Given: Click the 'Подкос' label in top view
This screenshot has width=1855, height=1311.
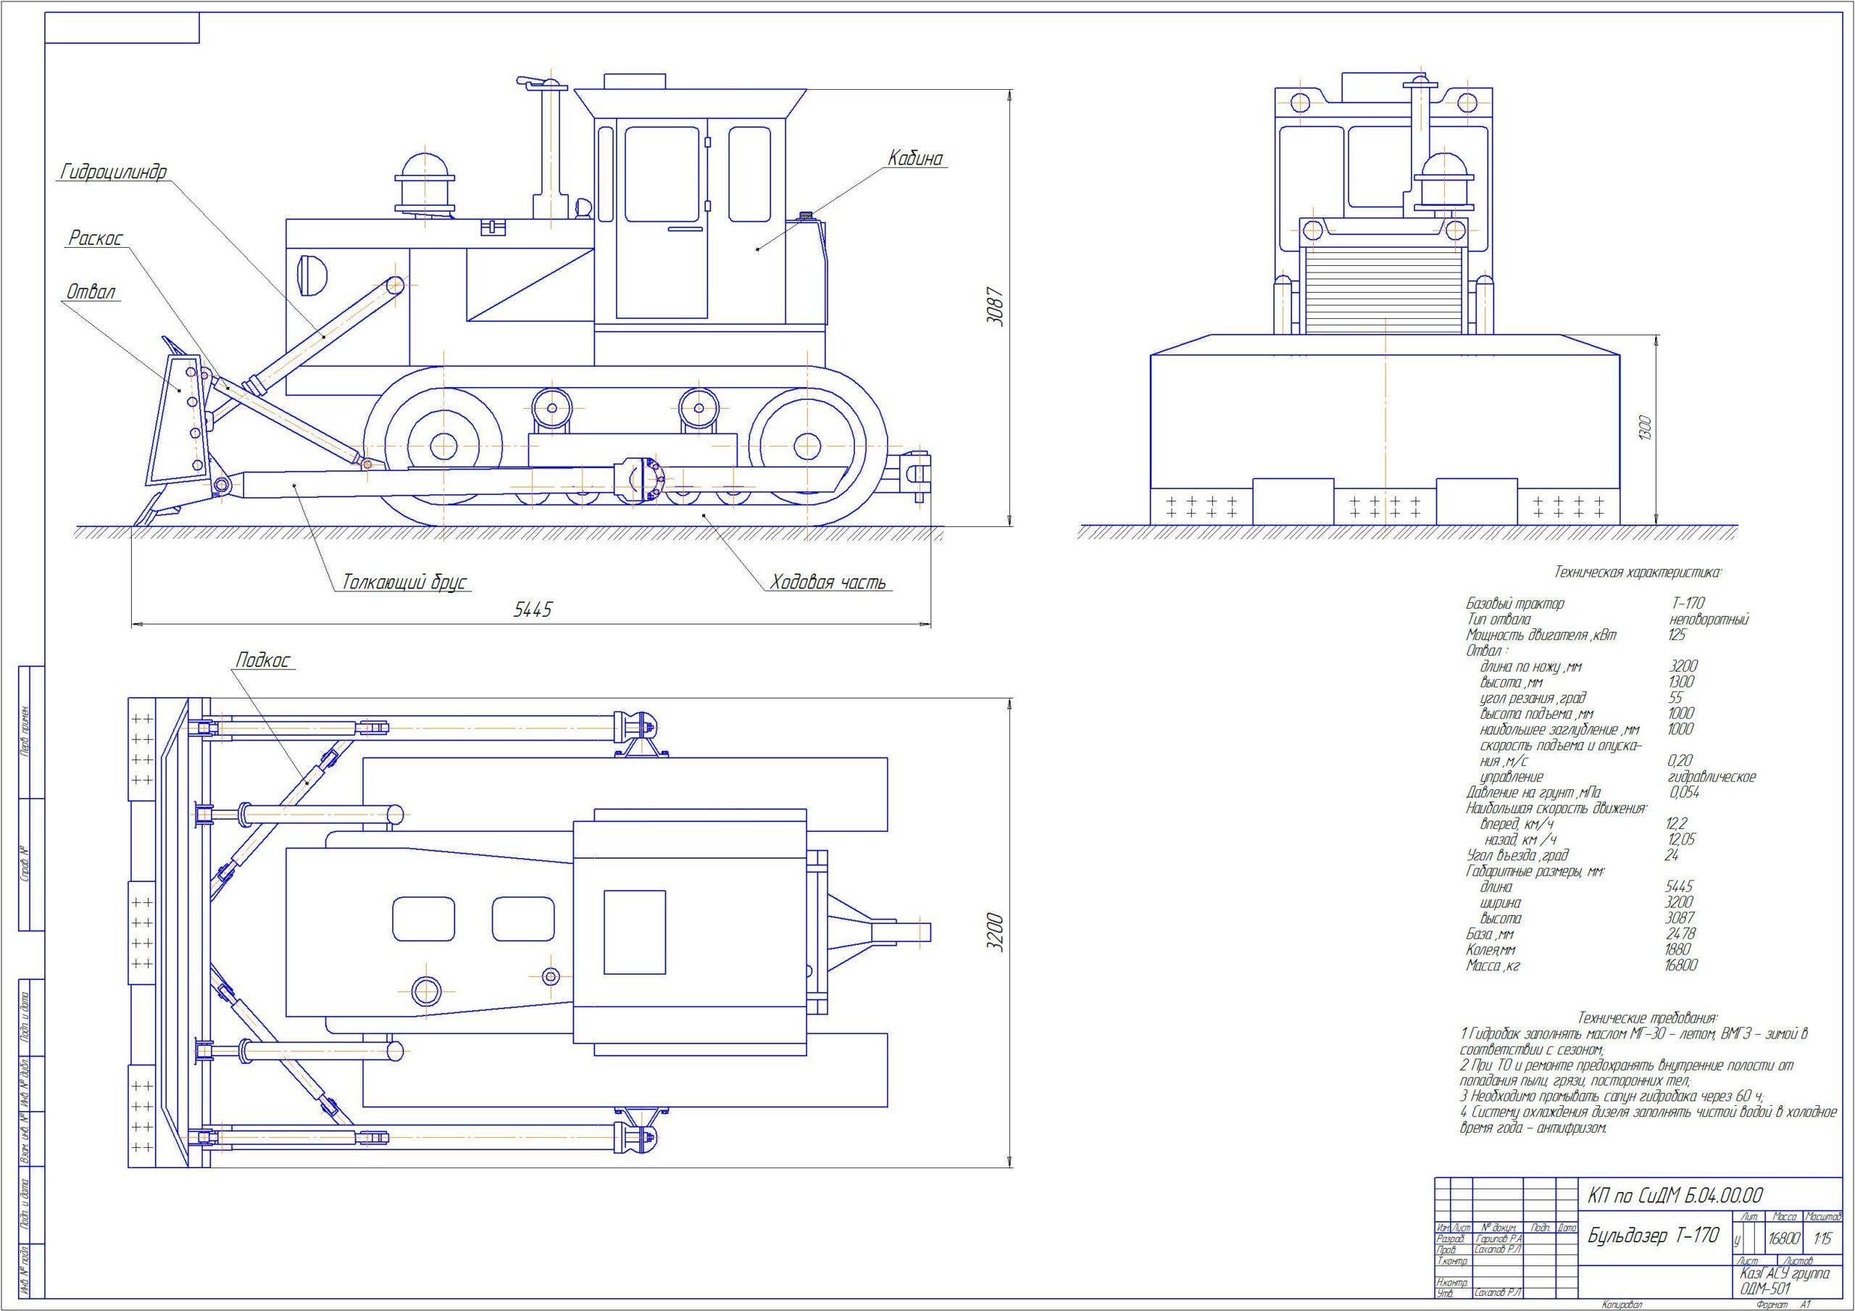Looking at the screenshot, I should coord(262,660).
